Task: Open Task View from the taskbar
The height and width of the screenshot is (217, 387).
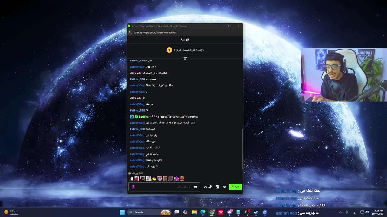Action: (177, 212)
